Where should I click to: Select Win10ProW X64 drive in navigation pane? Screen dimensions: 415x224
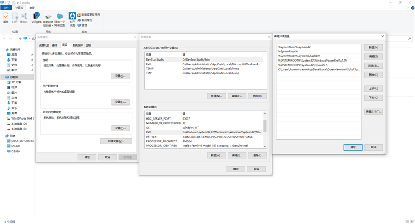[x=20, y=118]
